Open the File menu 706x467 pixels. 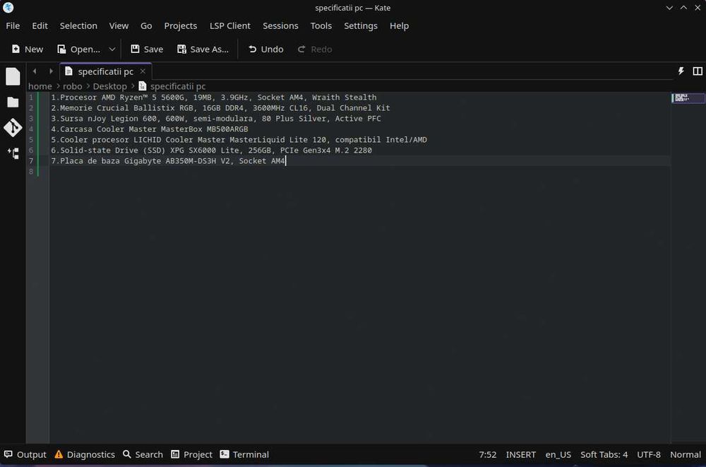click(x=13, y=25)
